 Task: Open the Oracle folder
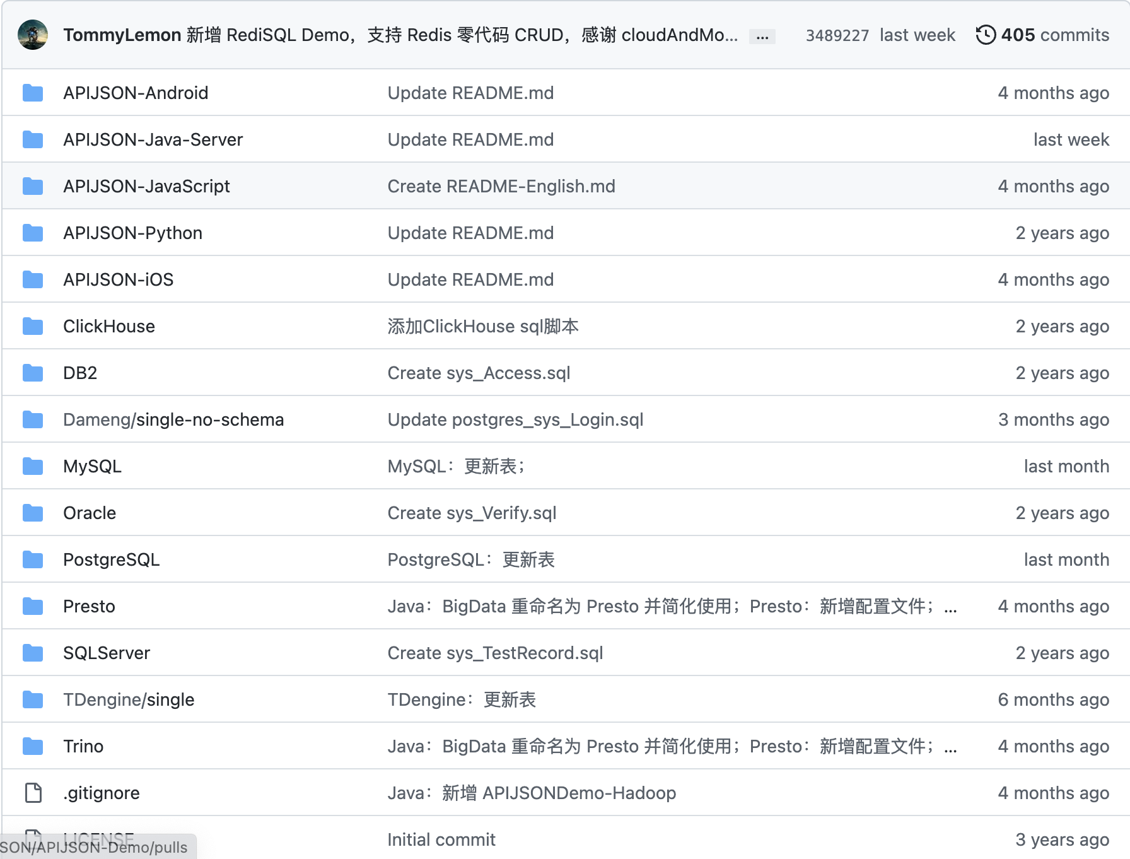coord(90,513)
